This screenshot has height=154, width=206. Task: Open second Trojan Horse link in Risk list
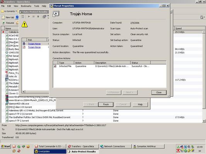(34, 47)
